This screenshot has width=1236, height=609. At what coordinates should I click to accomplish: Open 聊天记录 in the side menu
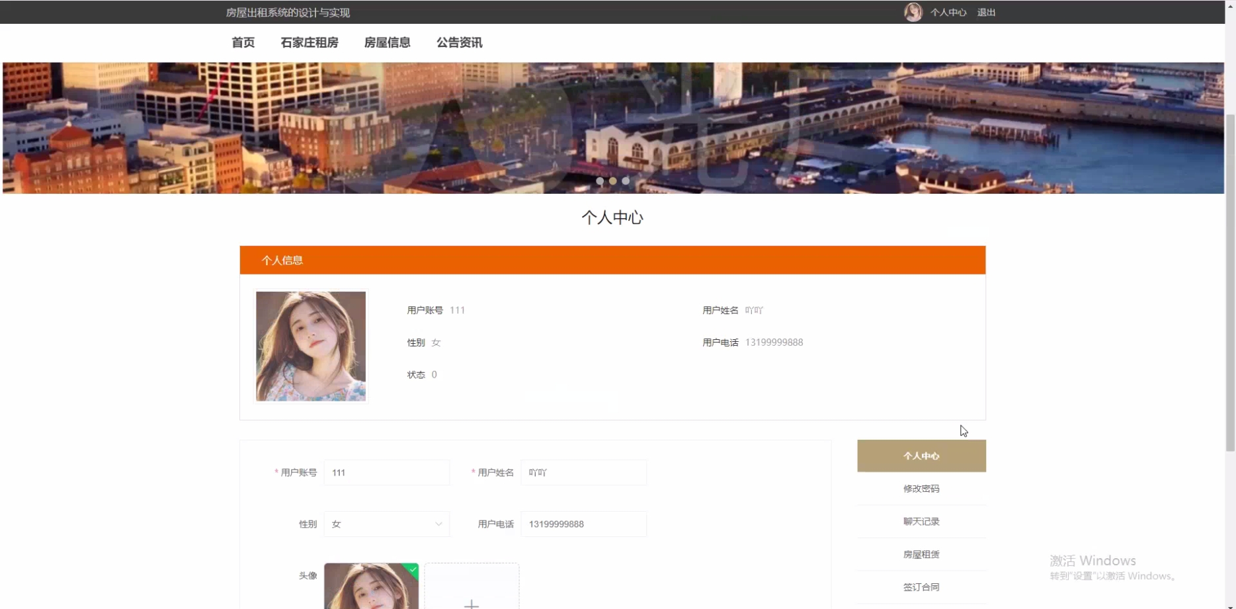tap(921, 522)
